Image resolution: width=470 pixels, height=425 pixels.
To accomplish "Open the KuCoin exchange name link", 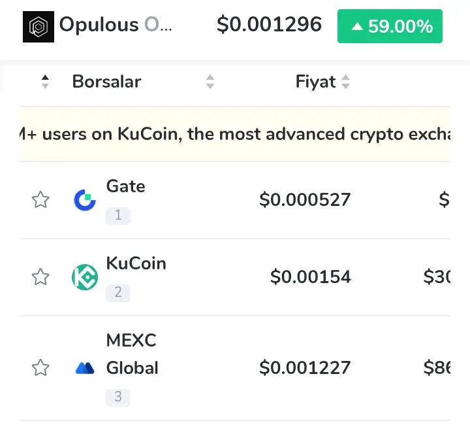I will (136, 263).
